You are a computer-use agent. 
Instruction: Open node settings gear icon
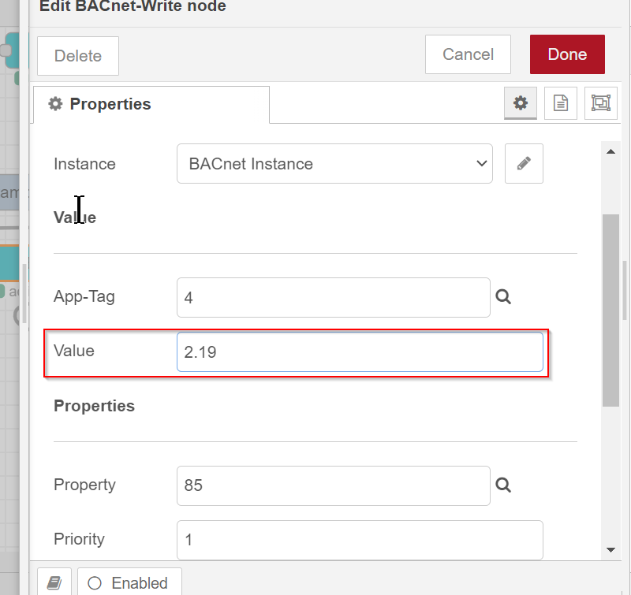coord(520,103)
